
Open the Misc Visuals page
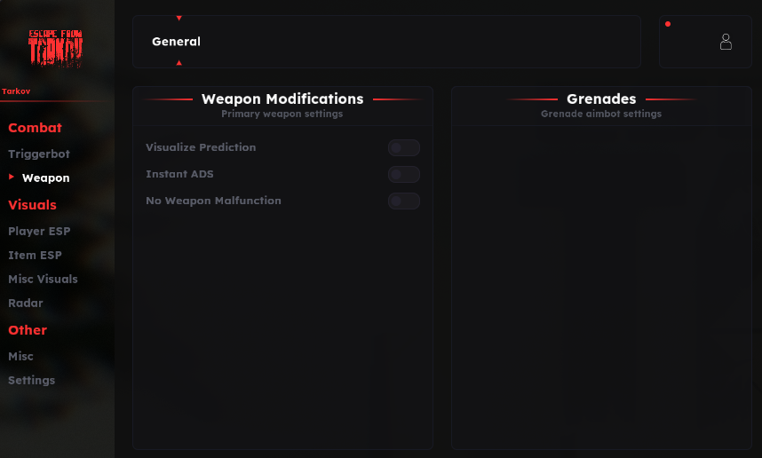coord(43,280)
